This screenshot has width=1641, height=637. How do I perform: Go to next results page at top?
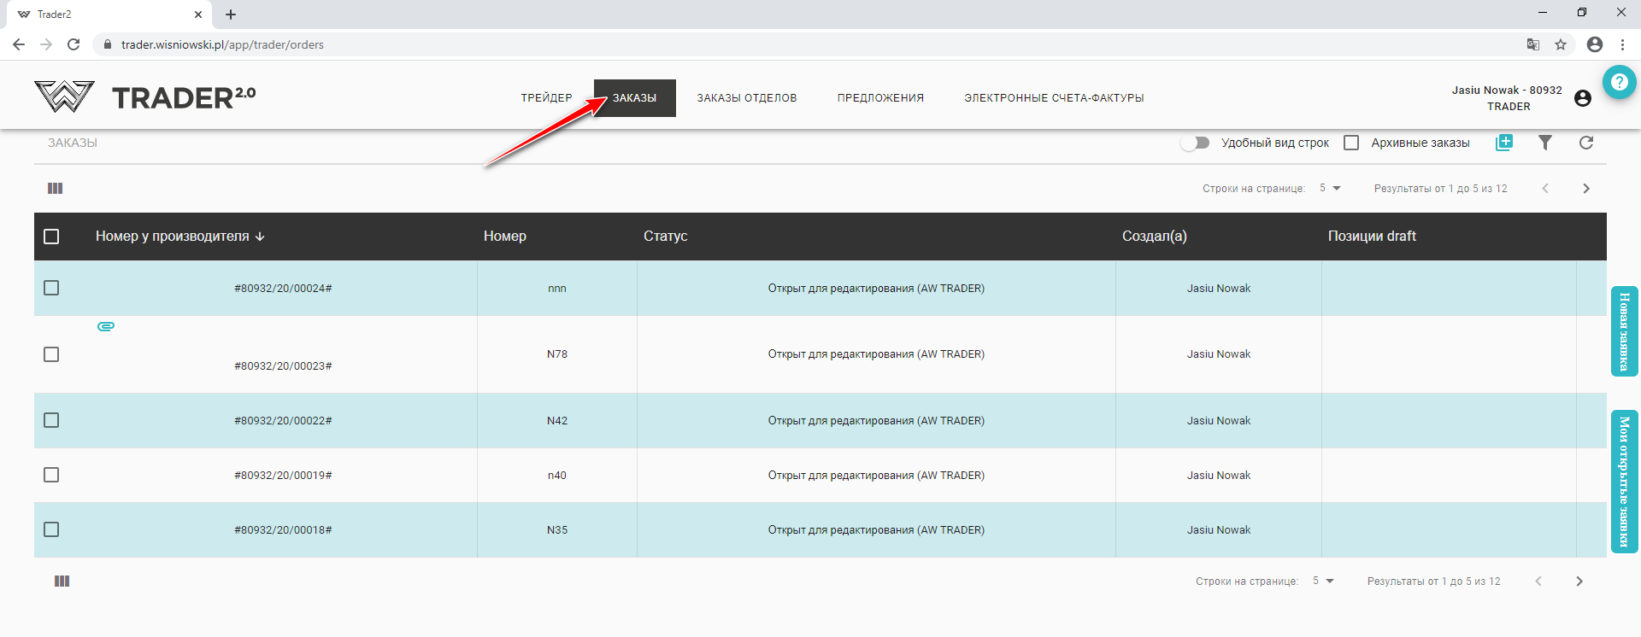(x=1586, y=189)
